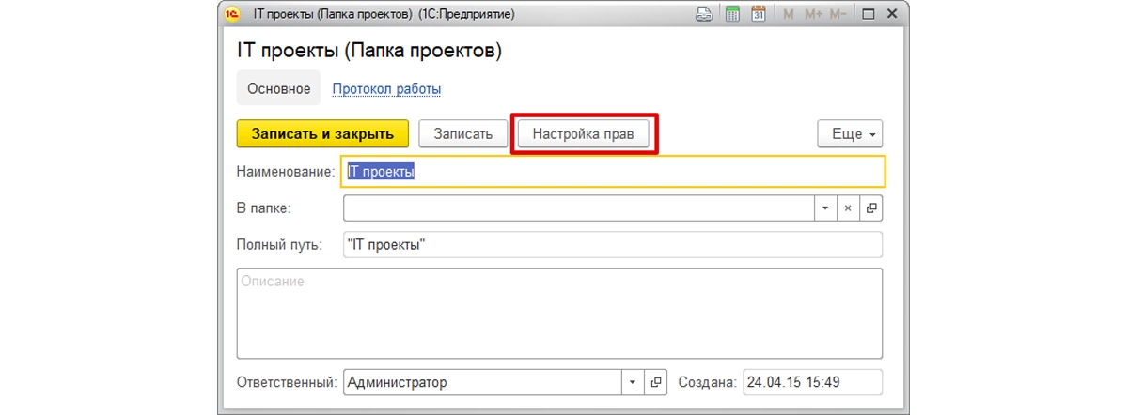Screen dimensions: 1128x415
Task: Click inside the 'Описание' text area
Action: (x=558, y=313)
